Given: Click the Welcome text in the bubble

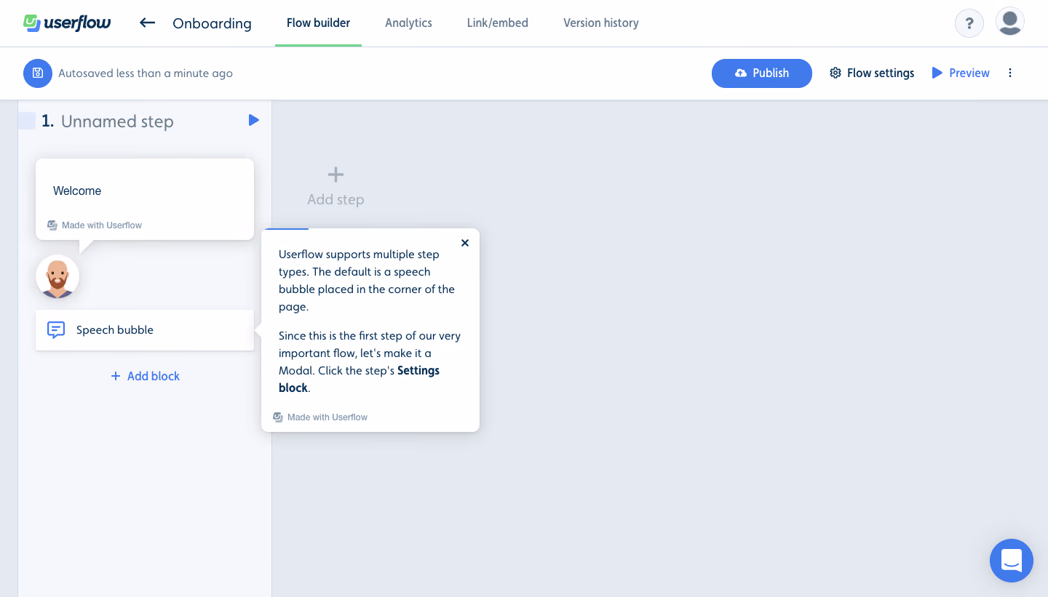Looking at the screenshot, I should click(x=77, y=191).
